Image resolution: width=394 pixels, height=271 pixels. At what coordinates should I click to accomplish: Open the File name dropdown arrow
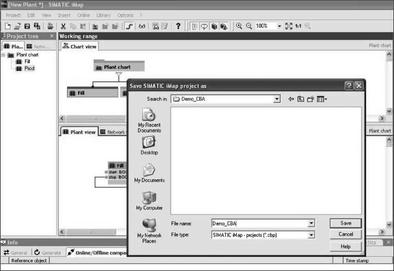tap(312, 223)
